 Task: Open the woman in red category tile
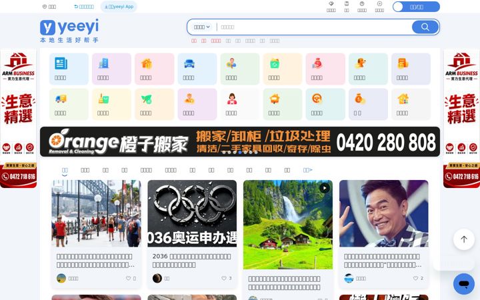tap(240, 105)
